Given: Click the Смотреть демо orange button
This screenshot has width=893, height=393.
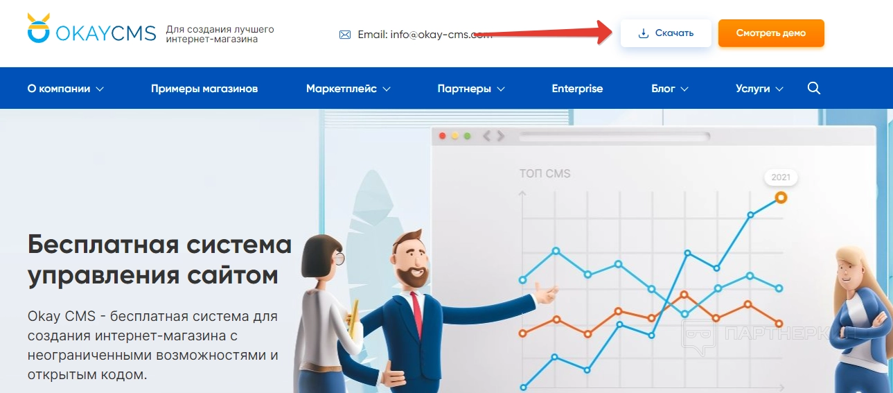Looking at the screenshot, I should point(771,33).
